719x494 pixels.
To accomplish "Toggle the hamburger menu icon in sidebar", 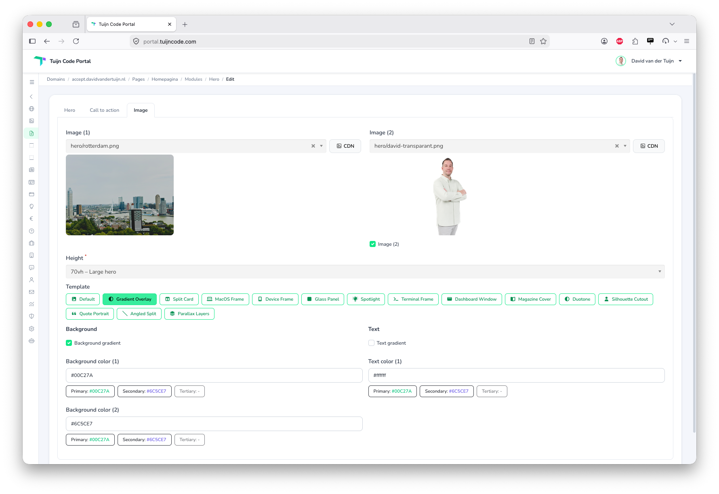I will pyautogui.click(x=32, y=82).
